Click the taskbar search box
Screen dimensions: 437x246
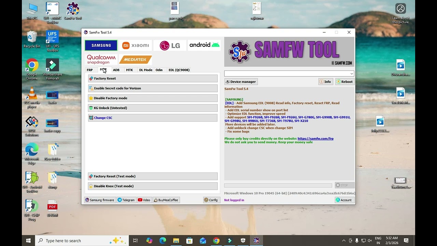pyautogui.click(x=82, y=241)
